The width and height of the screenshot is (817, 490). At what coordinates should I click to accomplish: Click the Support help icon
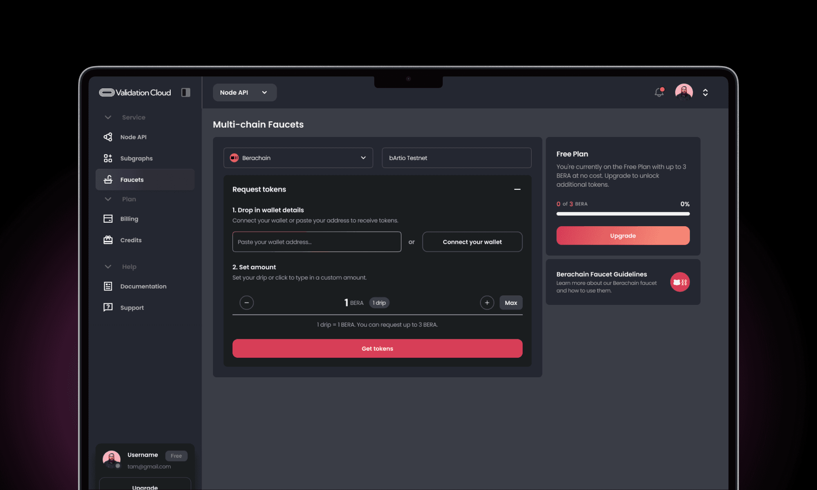(108, 308)
